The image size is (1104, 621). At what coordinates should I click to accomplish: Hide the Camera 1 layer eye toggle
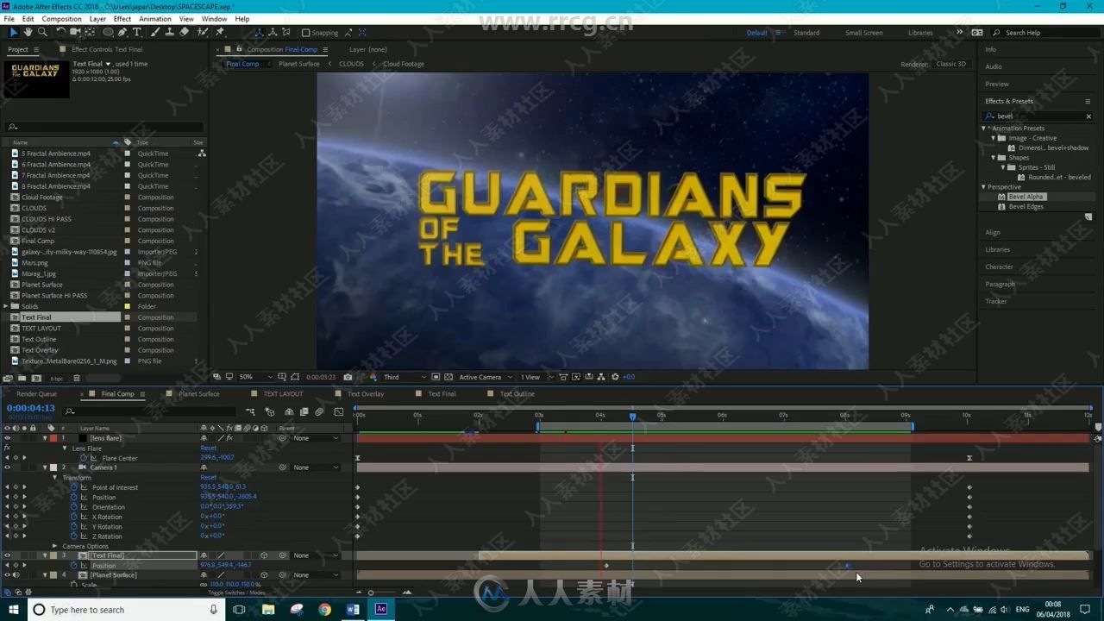pyautogui.click(x=7, y=467)
